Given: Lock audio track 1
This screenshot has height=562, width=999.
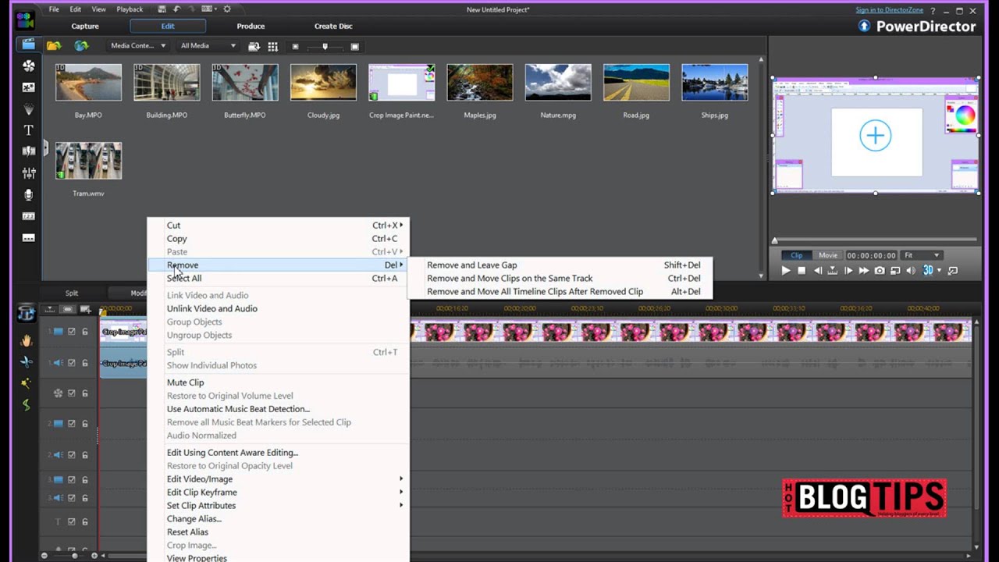Looking at the screenshot, I should tap(85, 363).
